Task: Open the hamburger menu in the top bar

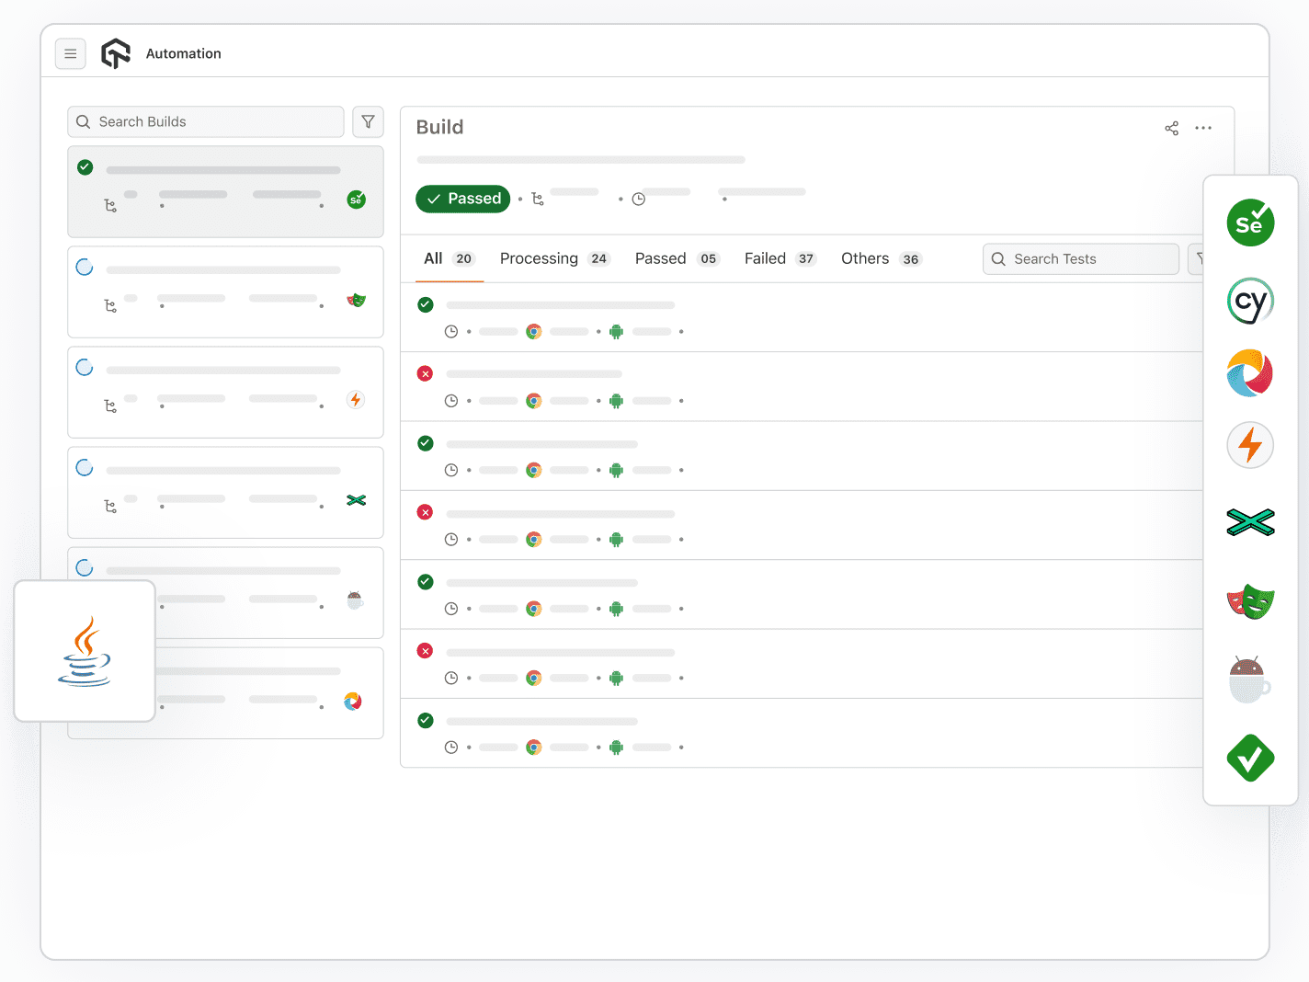Action: (71, 53)
